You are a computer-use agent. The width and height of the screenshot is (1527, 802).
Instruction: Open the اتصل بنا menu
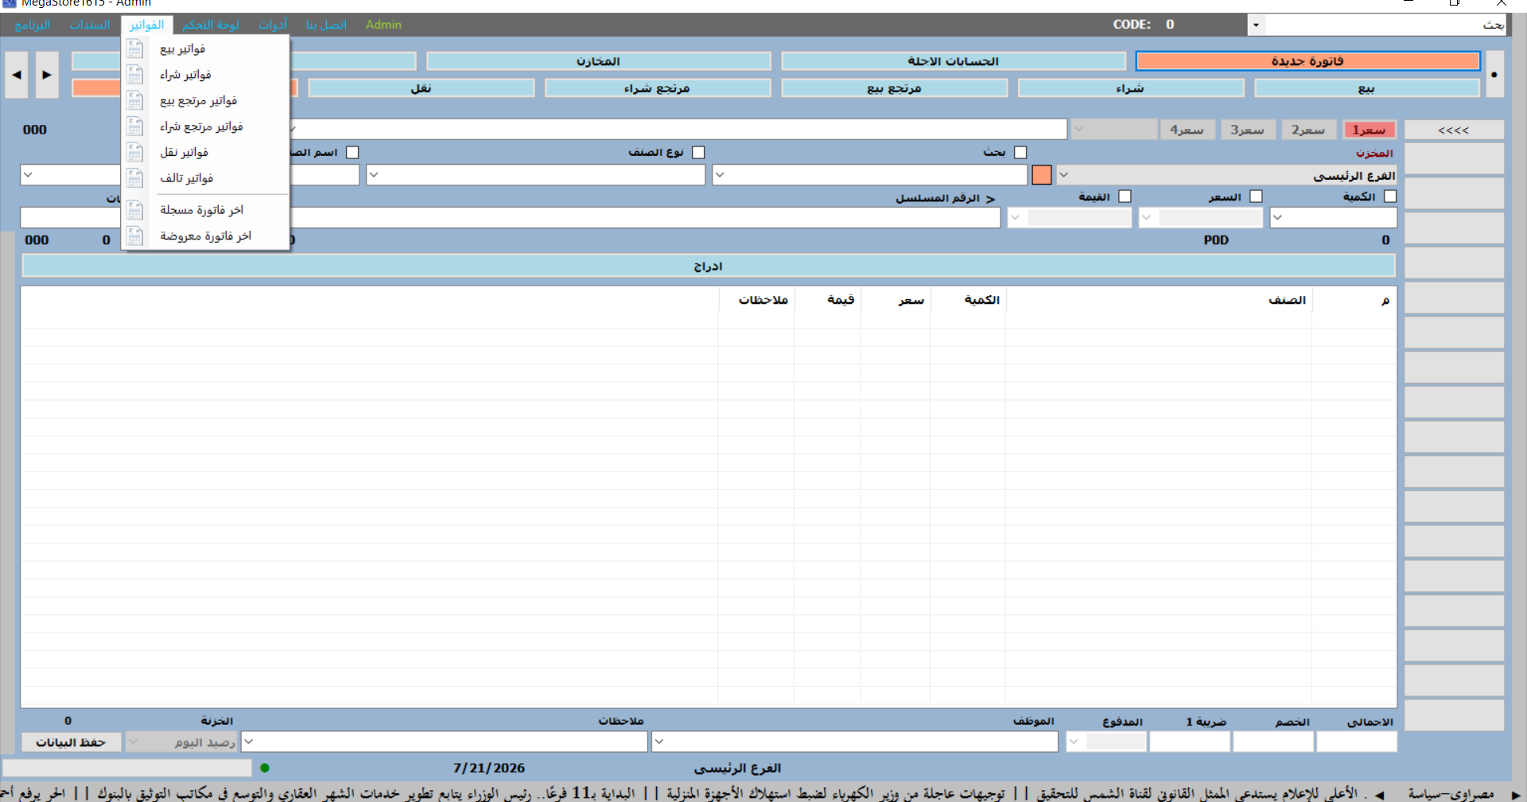(x=326, y=25)
